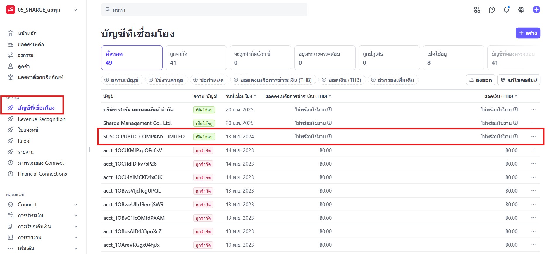
Task: Select the ถูกจำกัด 41 tab
Action: point(196,58)
